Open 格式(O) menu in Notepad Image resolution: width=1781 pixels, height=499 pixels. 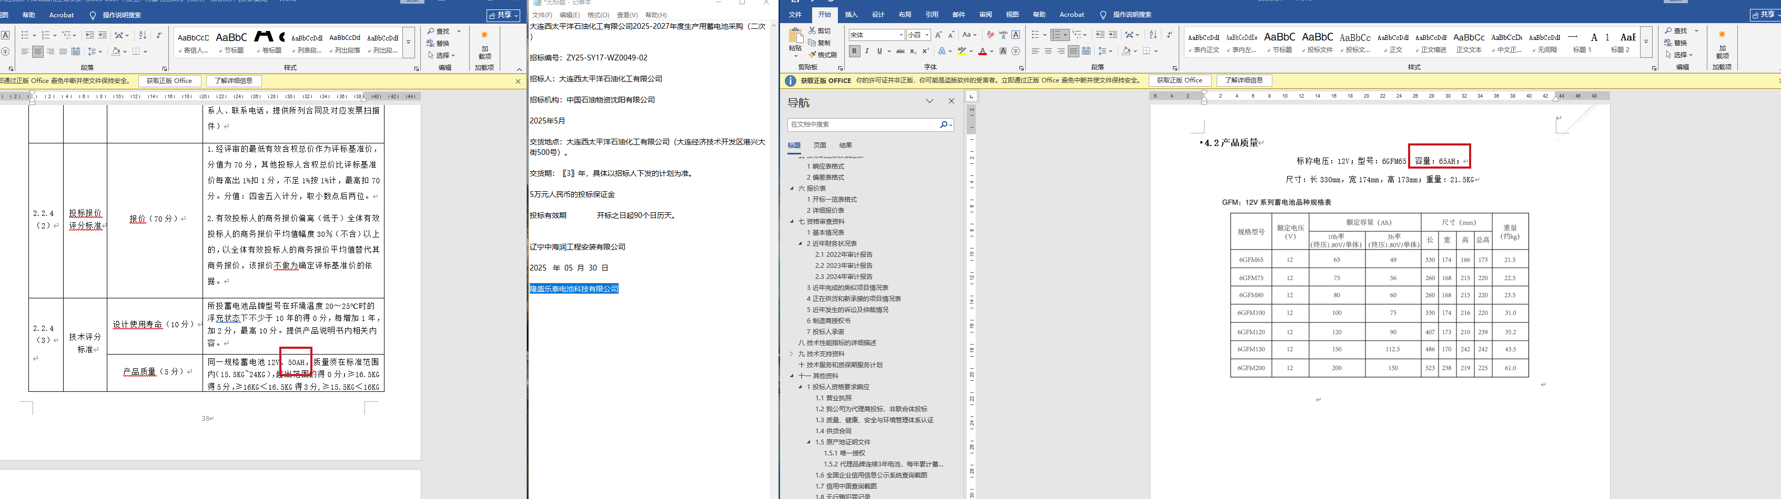[x=598, y=15]
